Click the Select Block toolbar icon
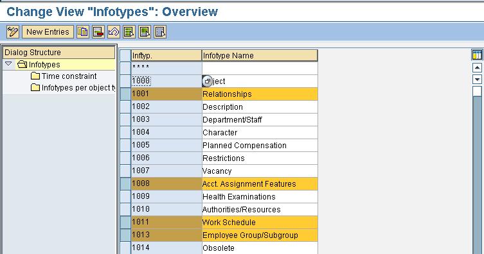 click(x=145, y=31)
